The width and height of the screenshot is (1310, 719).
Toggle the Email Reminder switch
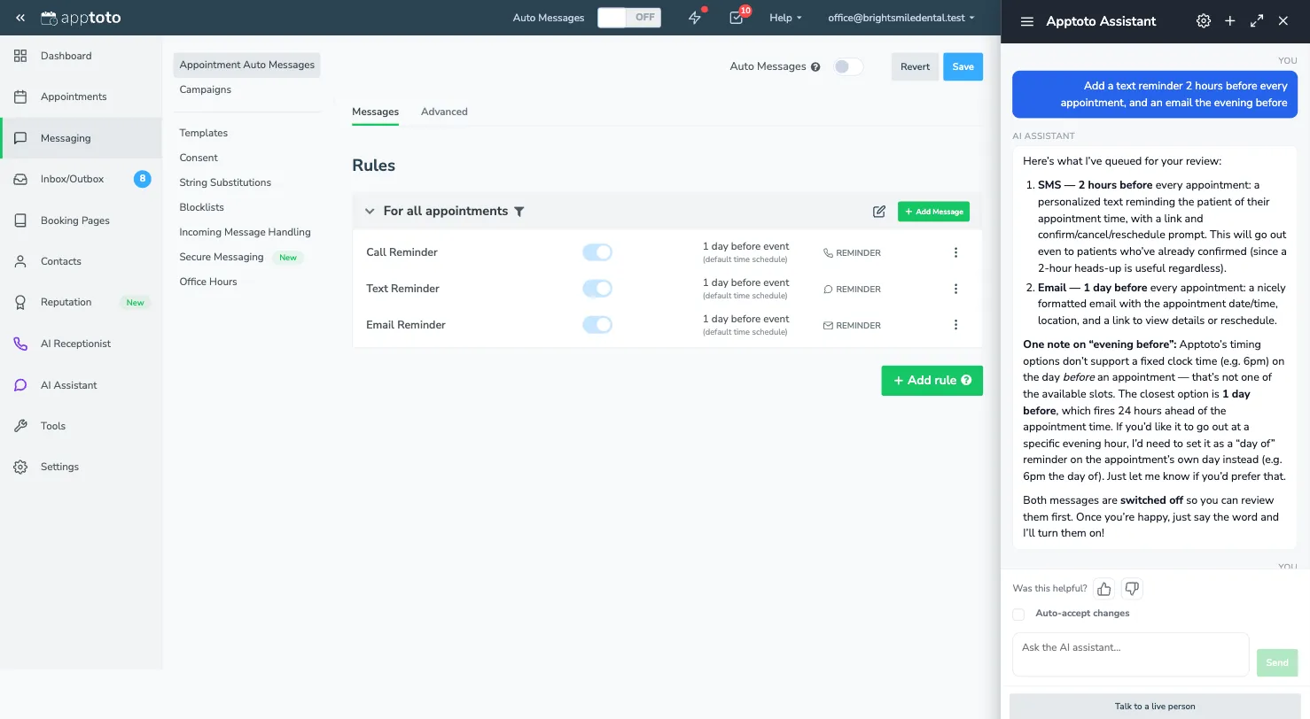point(597,325)
